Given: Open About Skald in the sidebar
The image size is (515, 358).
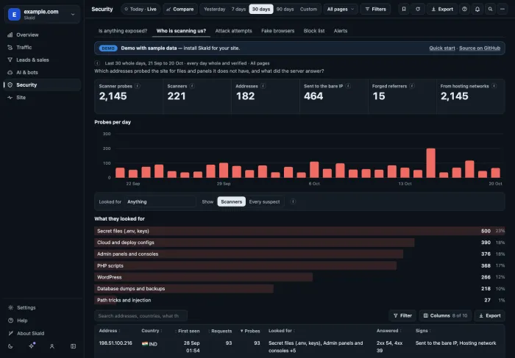Looking at the screenshot, I should point(42,333).
